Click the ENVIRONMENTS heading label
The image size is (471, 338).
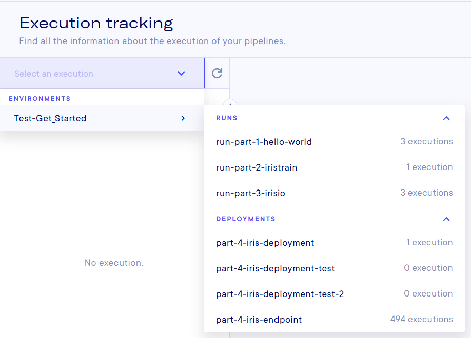[40, 99]
